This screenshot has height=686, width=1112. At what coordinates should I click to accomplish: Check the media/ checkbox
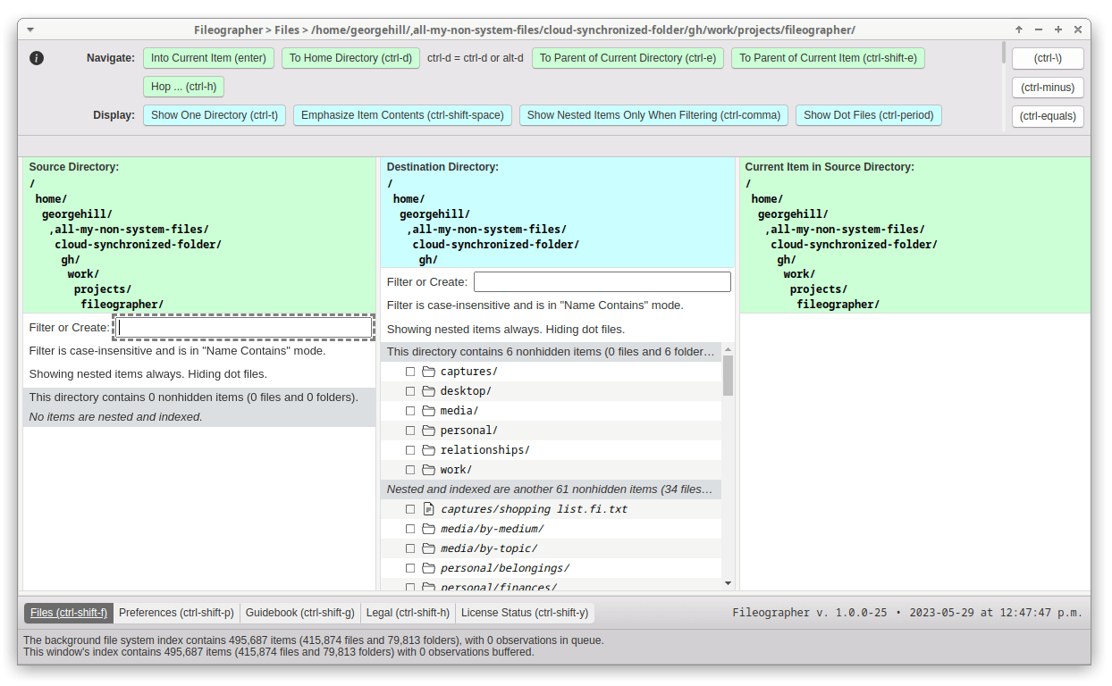click(410, 411)
